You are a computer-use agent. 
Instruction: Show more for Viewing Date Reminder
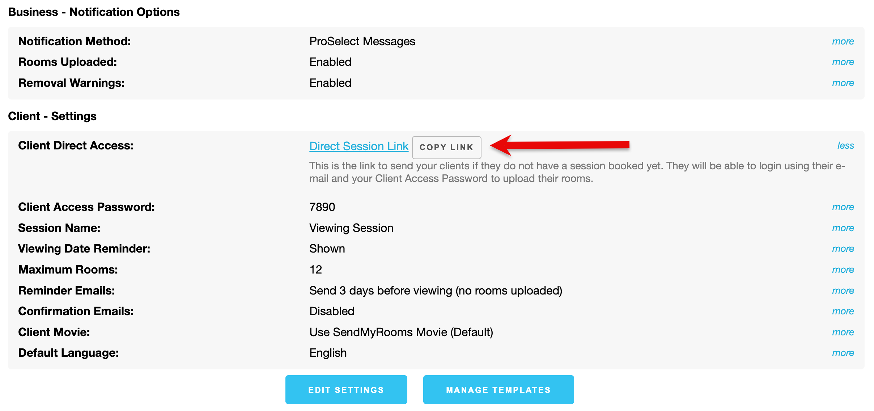[843, 249]
